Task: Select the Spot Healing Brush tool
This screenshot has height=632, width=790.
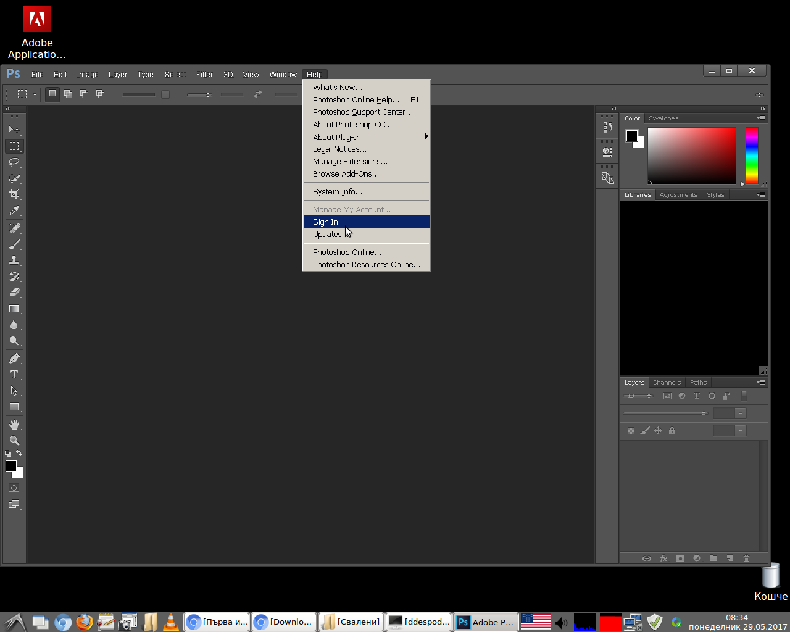Action: click(14, 228)
